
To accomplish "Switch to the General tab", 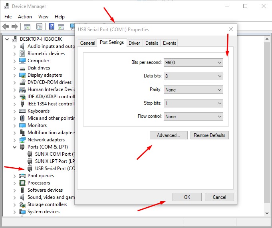I will pos(87,43).
